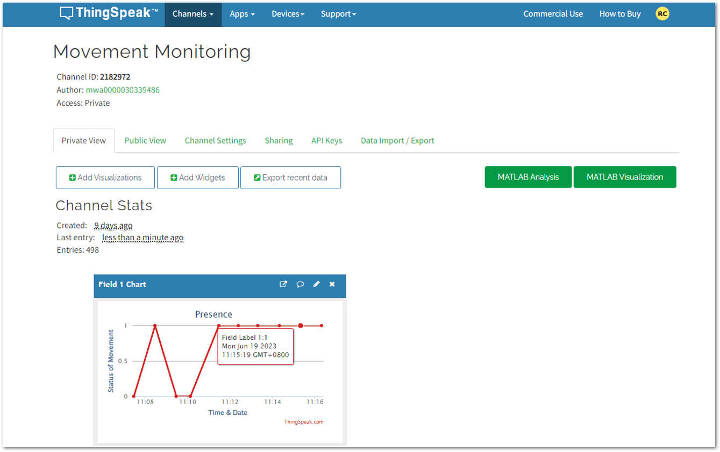Click the chart peak point near 11:08
The height and width of the screenshot is (452, 720).
(155, 326)
